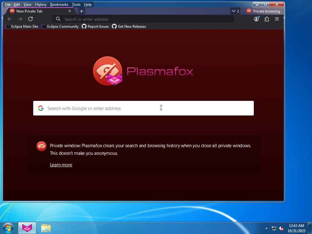Open Eclipse Main Site bookmark
This screenshot has width=312, height=234.
tap(22, 26)
